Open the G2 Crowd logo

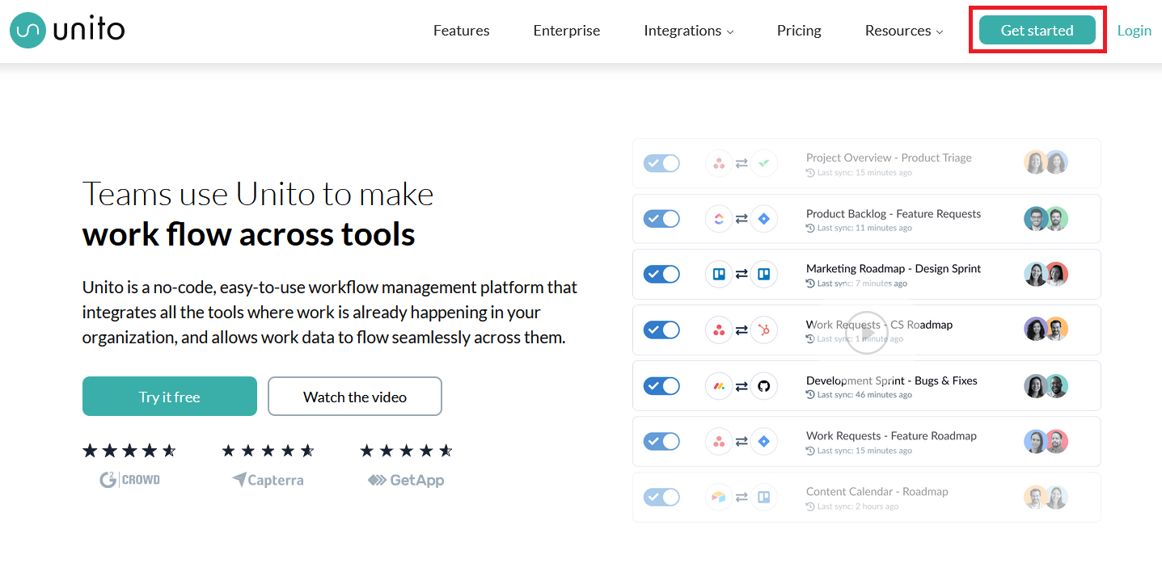129,480
